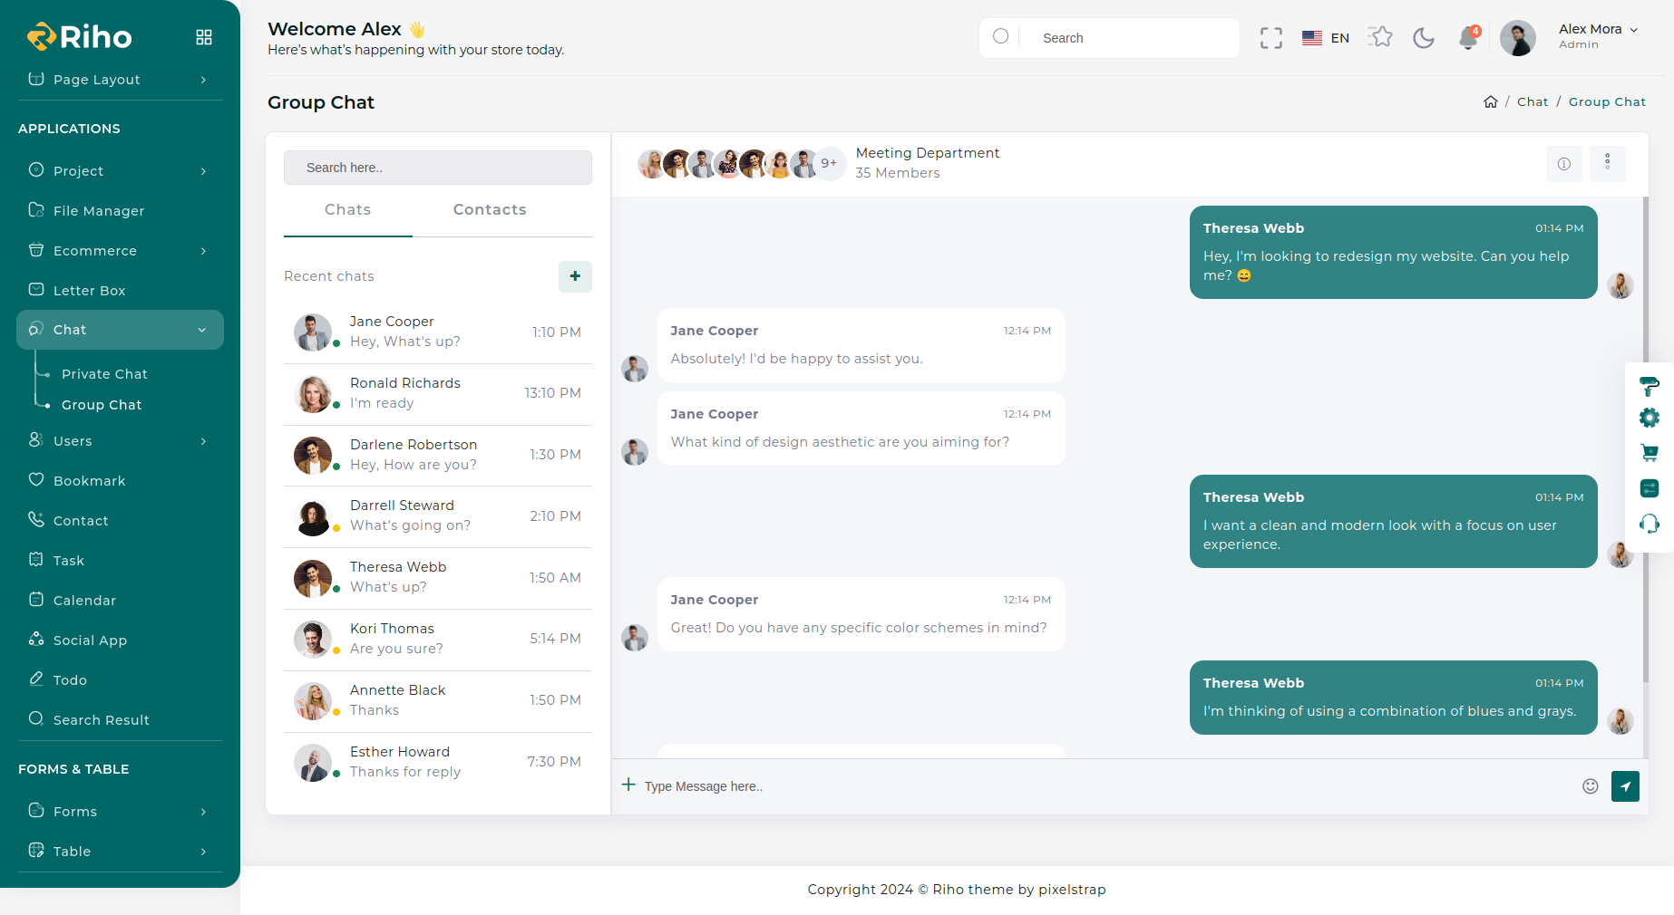Open the support headset icon
Screen dimensions: 1674x915
(1649, 524)
